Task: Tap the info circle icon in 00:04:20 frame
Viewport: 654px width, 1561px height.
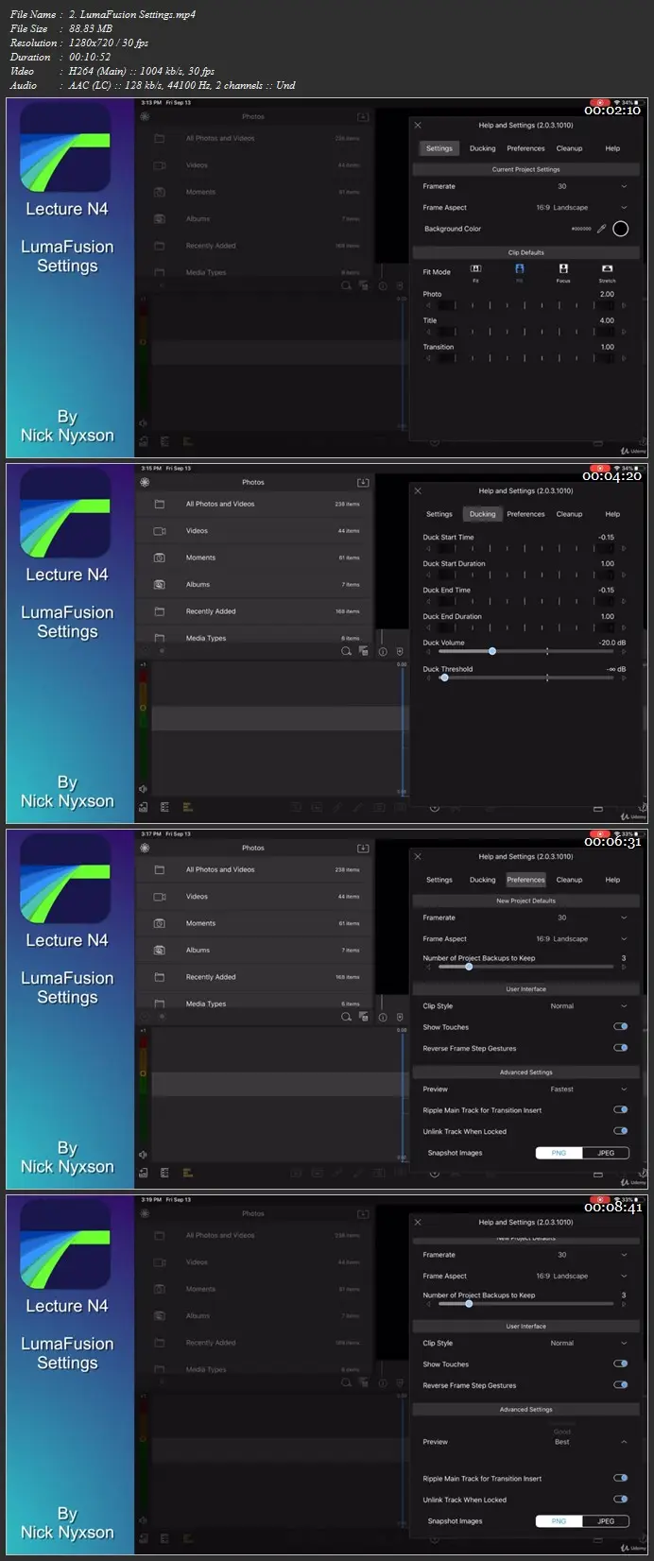Action: (383, 652)
